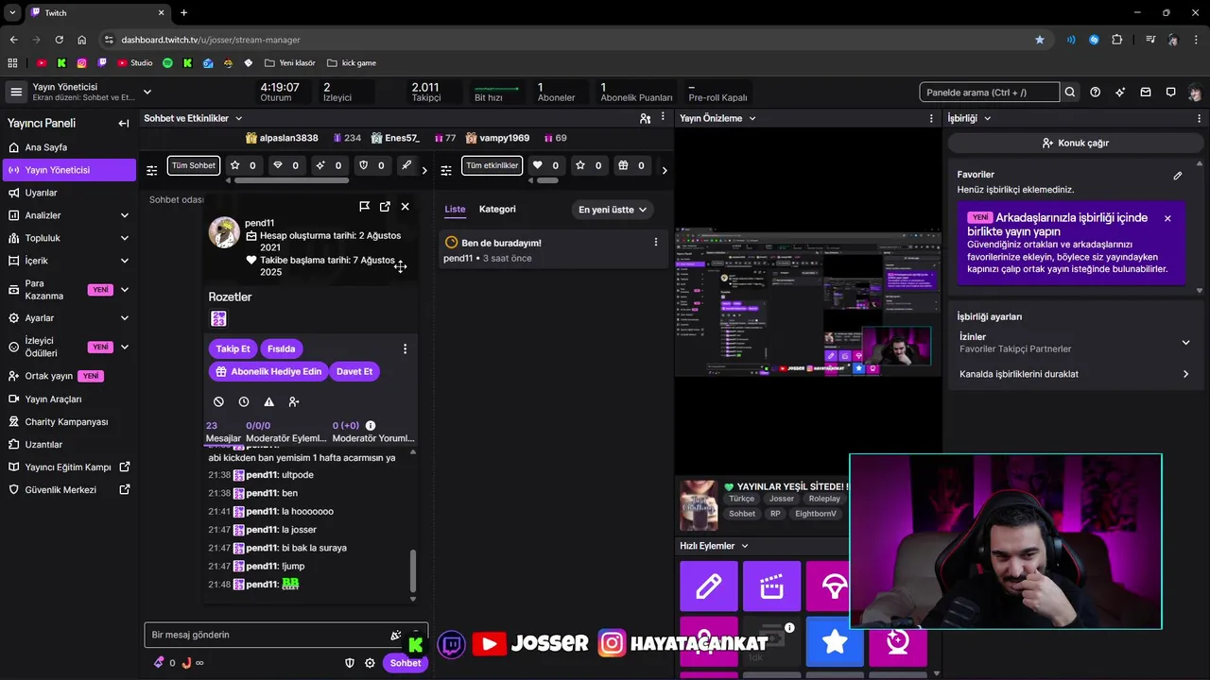Viewport: 1210px width, 680px height.
Task: Click the parachute raid quick action
Action: tap(834, 586)
